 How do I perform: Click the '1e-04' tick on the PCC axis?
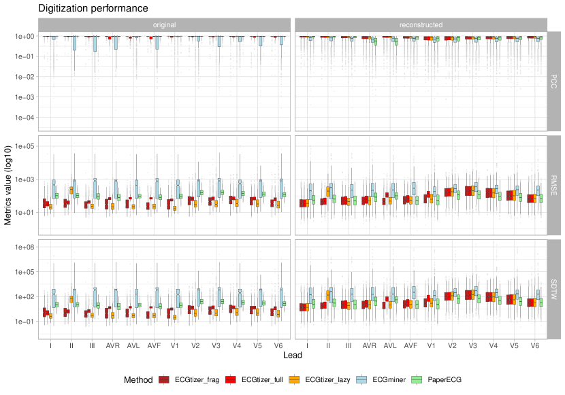[x=25, y=118]
